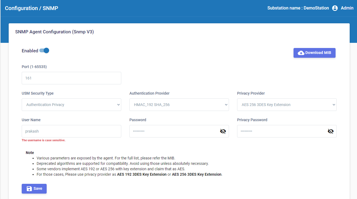357x199 pixels.
Task: Show the Password field value via eye icon
Action: pos(223,131)
